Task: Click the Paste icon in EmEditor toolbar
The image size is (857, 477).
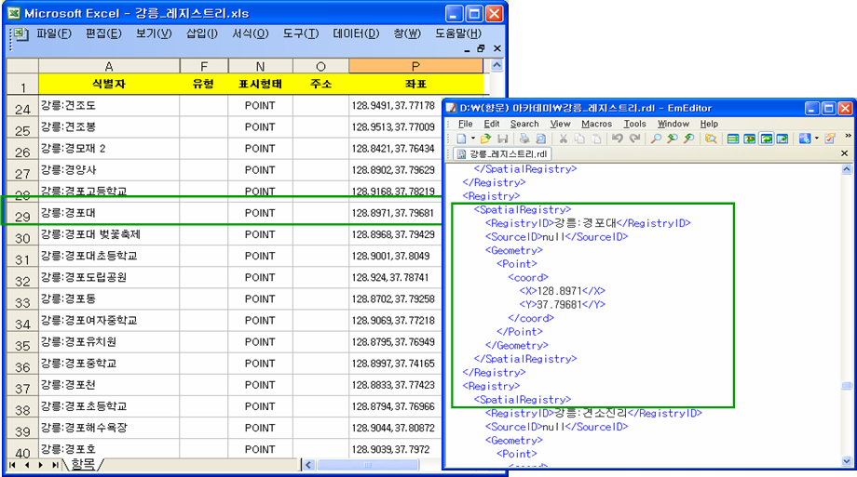Action: [596, 139]
